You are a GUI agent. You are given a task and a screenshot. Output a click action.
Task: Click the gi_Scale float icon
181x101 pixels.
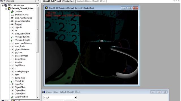[12, 53]
